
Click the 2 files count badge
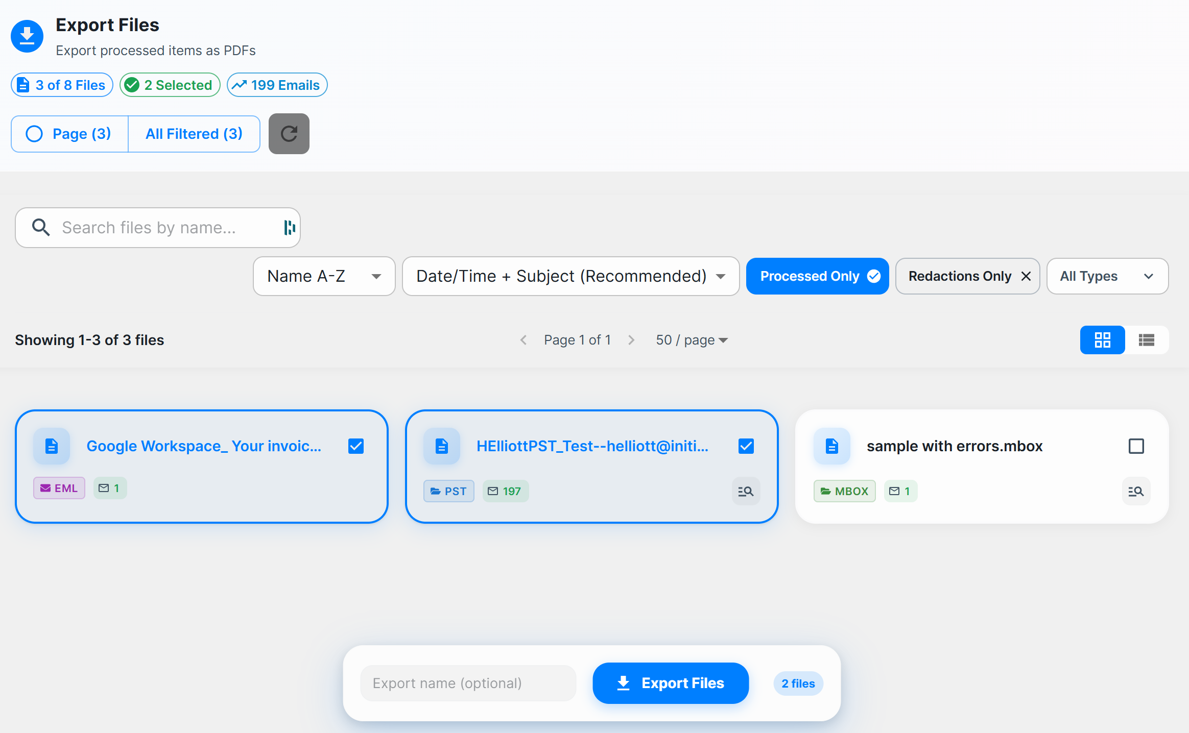tap(798, 683)
